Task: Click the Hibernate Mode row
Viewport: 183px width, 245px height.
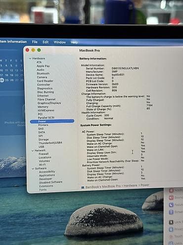Action: pyautogui.click(x=115, y=156)
